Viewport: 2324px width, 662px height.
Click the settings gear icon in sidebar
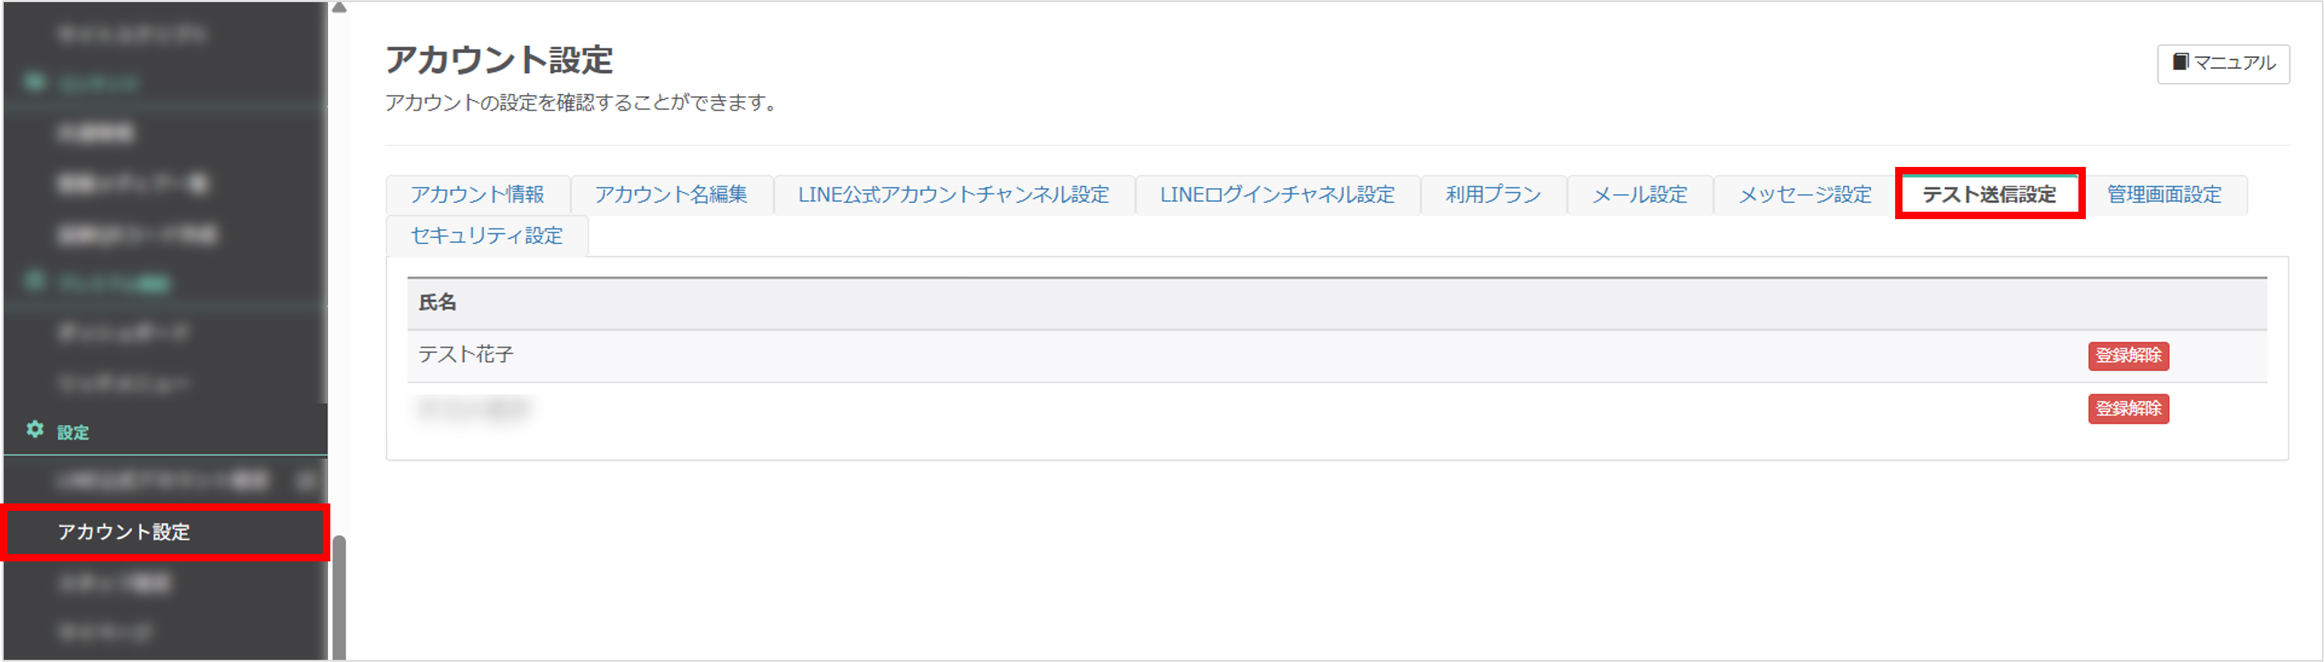point(34,429)
